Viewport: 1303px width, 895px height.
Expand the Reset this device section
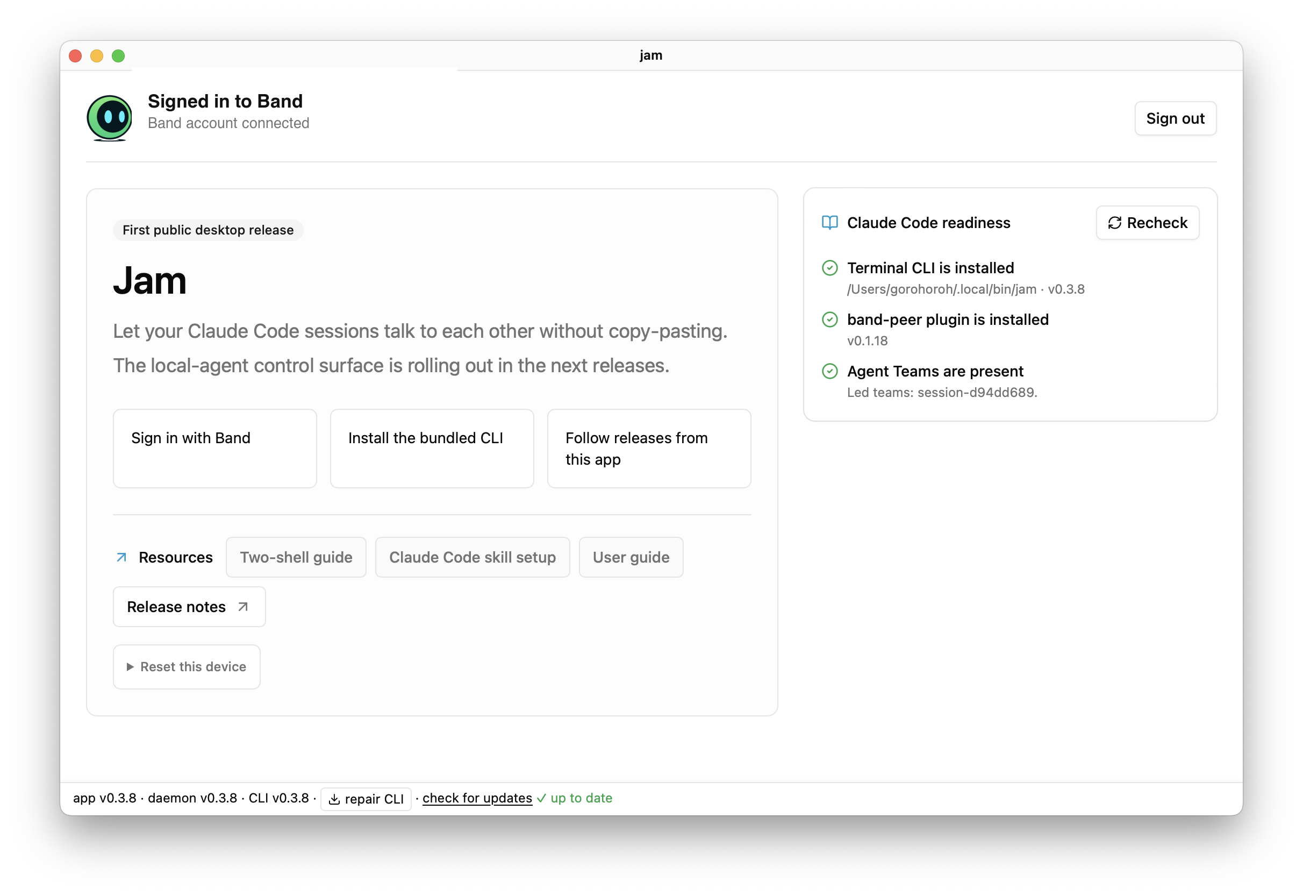pos(187,666)
